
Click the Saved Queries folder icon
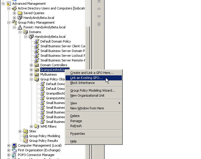[20, 13]
